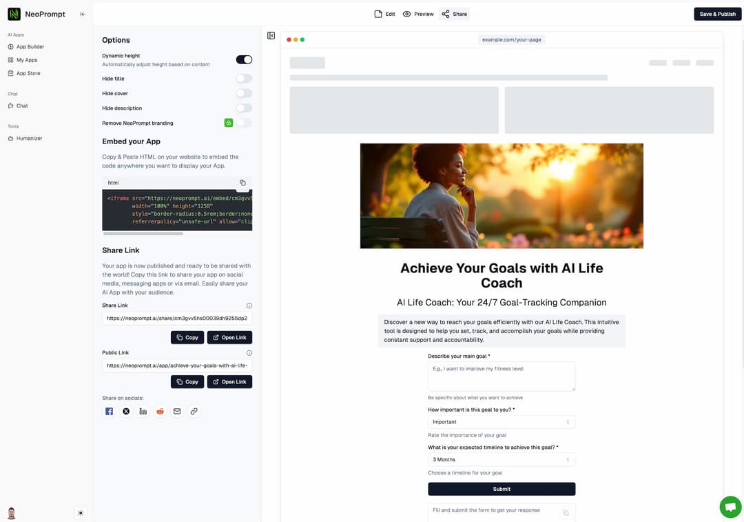744x522 pixels.
Task: Toggle Remove NeoPrompt branding switch
Action: [x=244, y=123]
